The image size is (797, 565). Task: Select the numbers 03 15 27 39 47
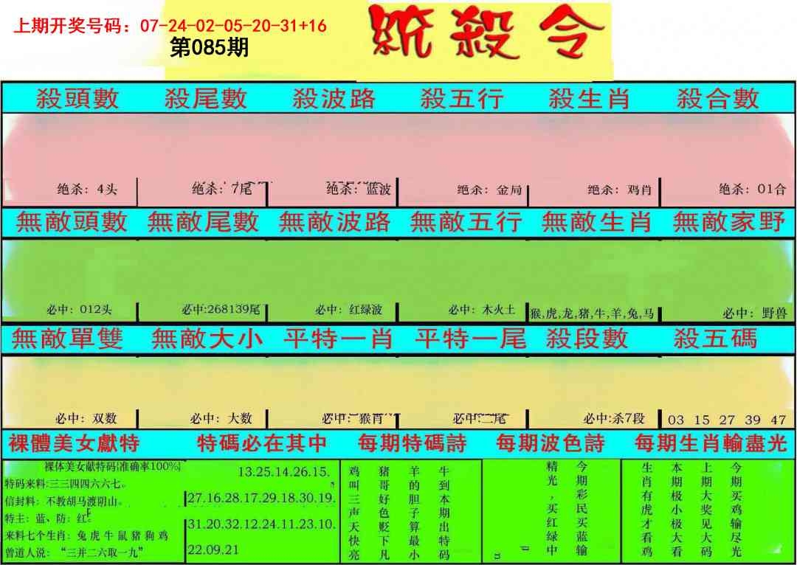pyautogui.click(x=727, y=420)
